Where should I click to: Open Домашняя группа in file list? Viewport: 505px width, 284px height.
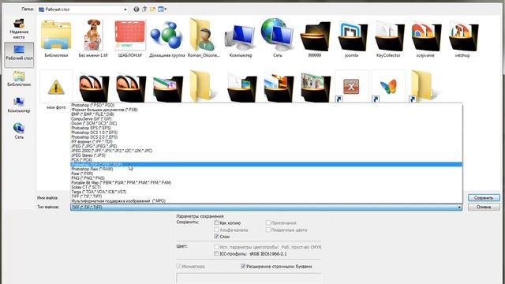166,39
